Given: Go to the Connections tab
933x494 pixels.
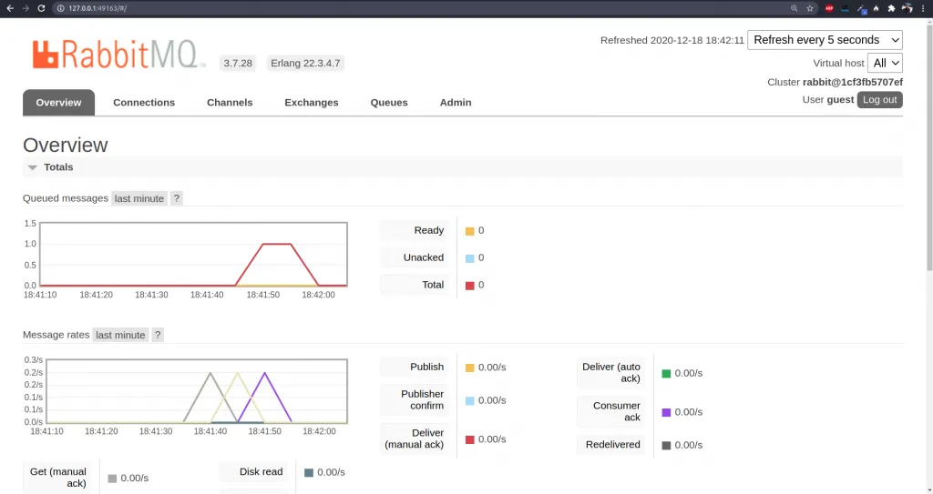Looking at the screenshot, I should tap(144, 103).
